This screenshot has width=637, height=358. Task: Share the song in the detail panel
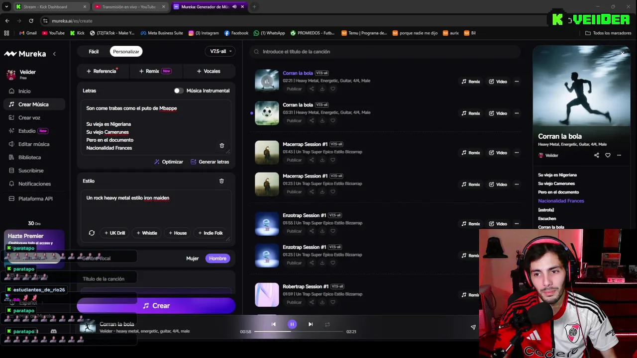click(x=597, y=155)
